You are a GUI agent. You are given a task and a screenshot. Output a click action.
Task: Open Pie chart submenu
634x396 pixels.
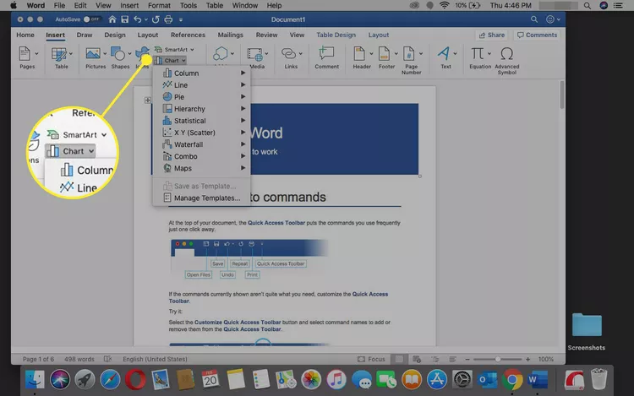click(x=201, y=97)
